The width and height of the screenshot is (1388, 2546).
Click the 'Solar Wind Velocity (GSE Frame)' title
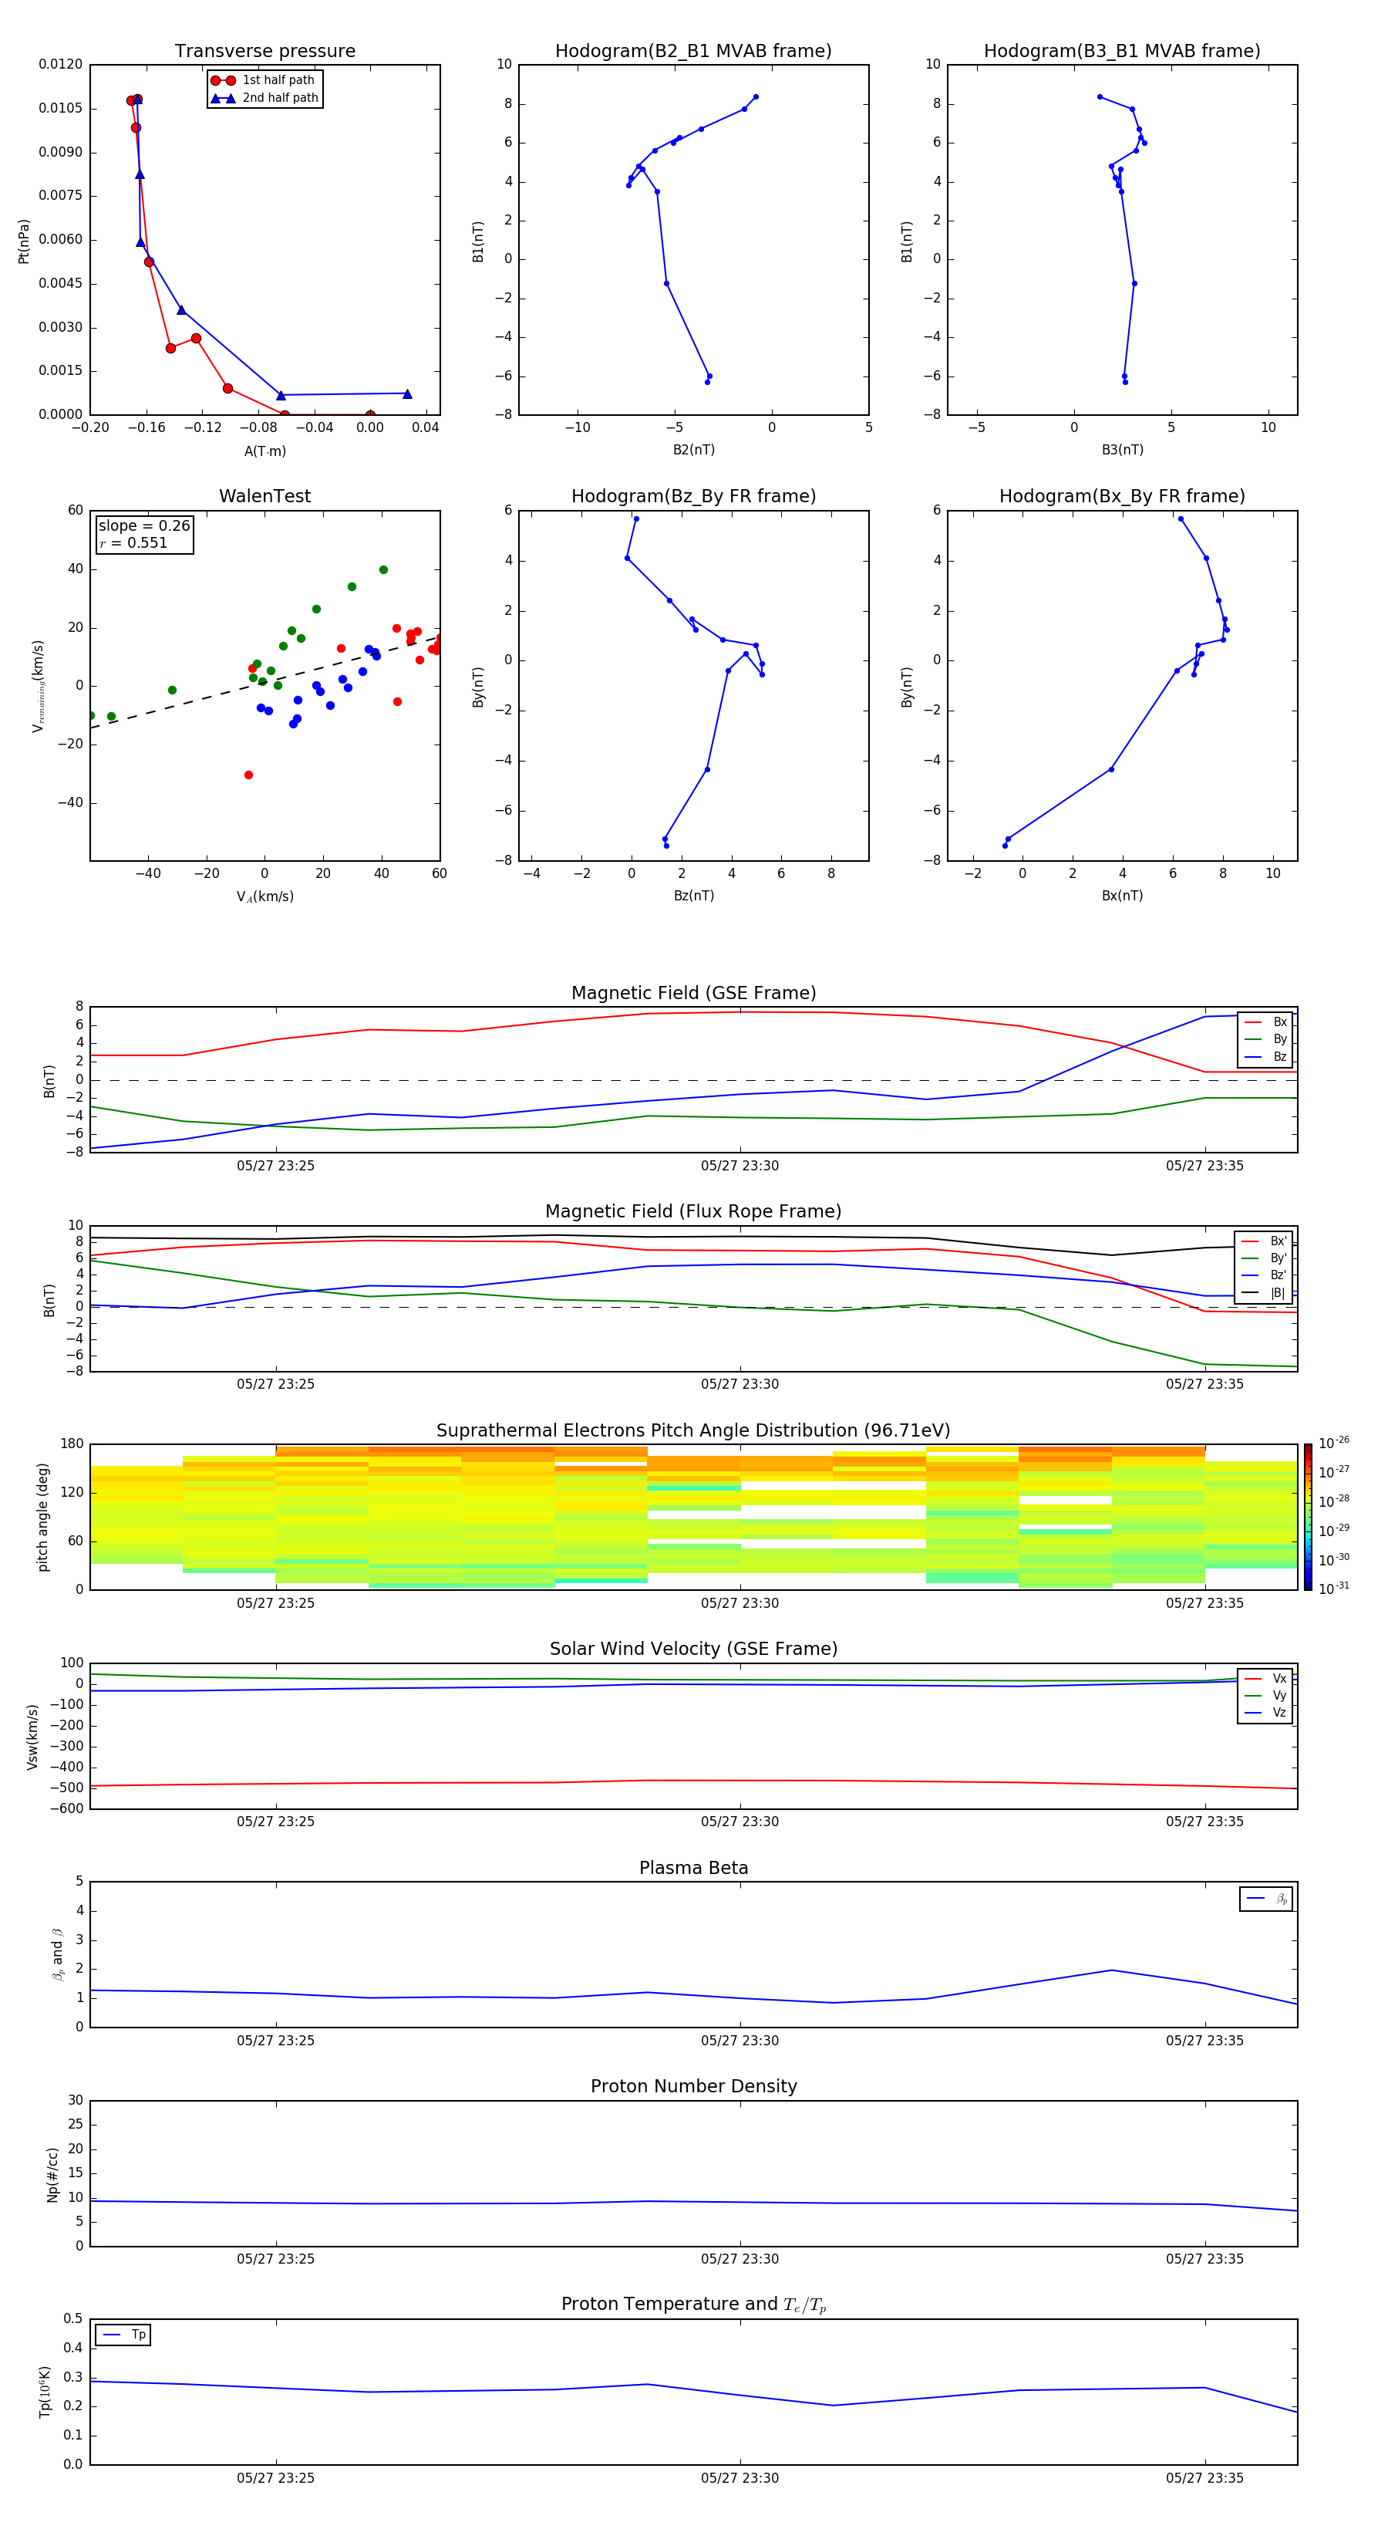tap(693, 1649)
